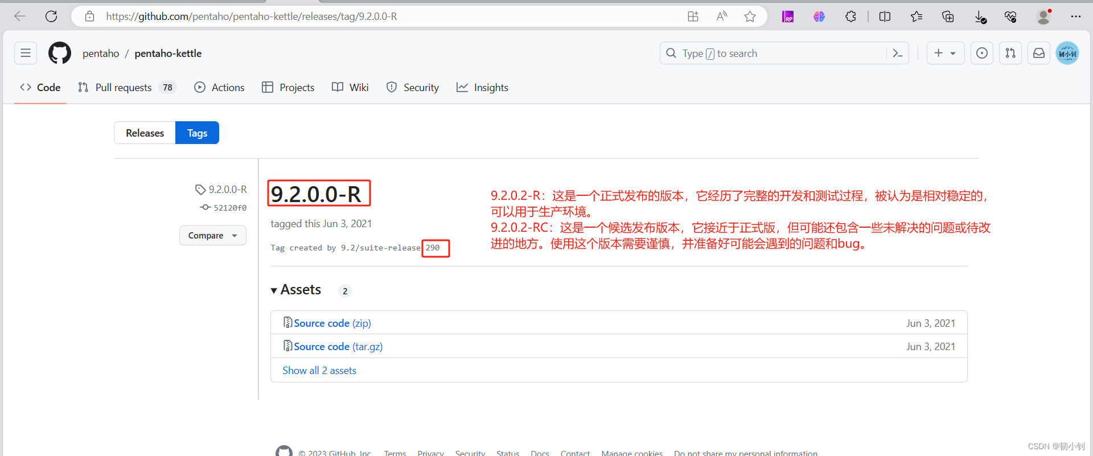This screenshot has height=456, width=1093.
Task: Select the Releases button
Action: 145,133
